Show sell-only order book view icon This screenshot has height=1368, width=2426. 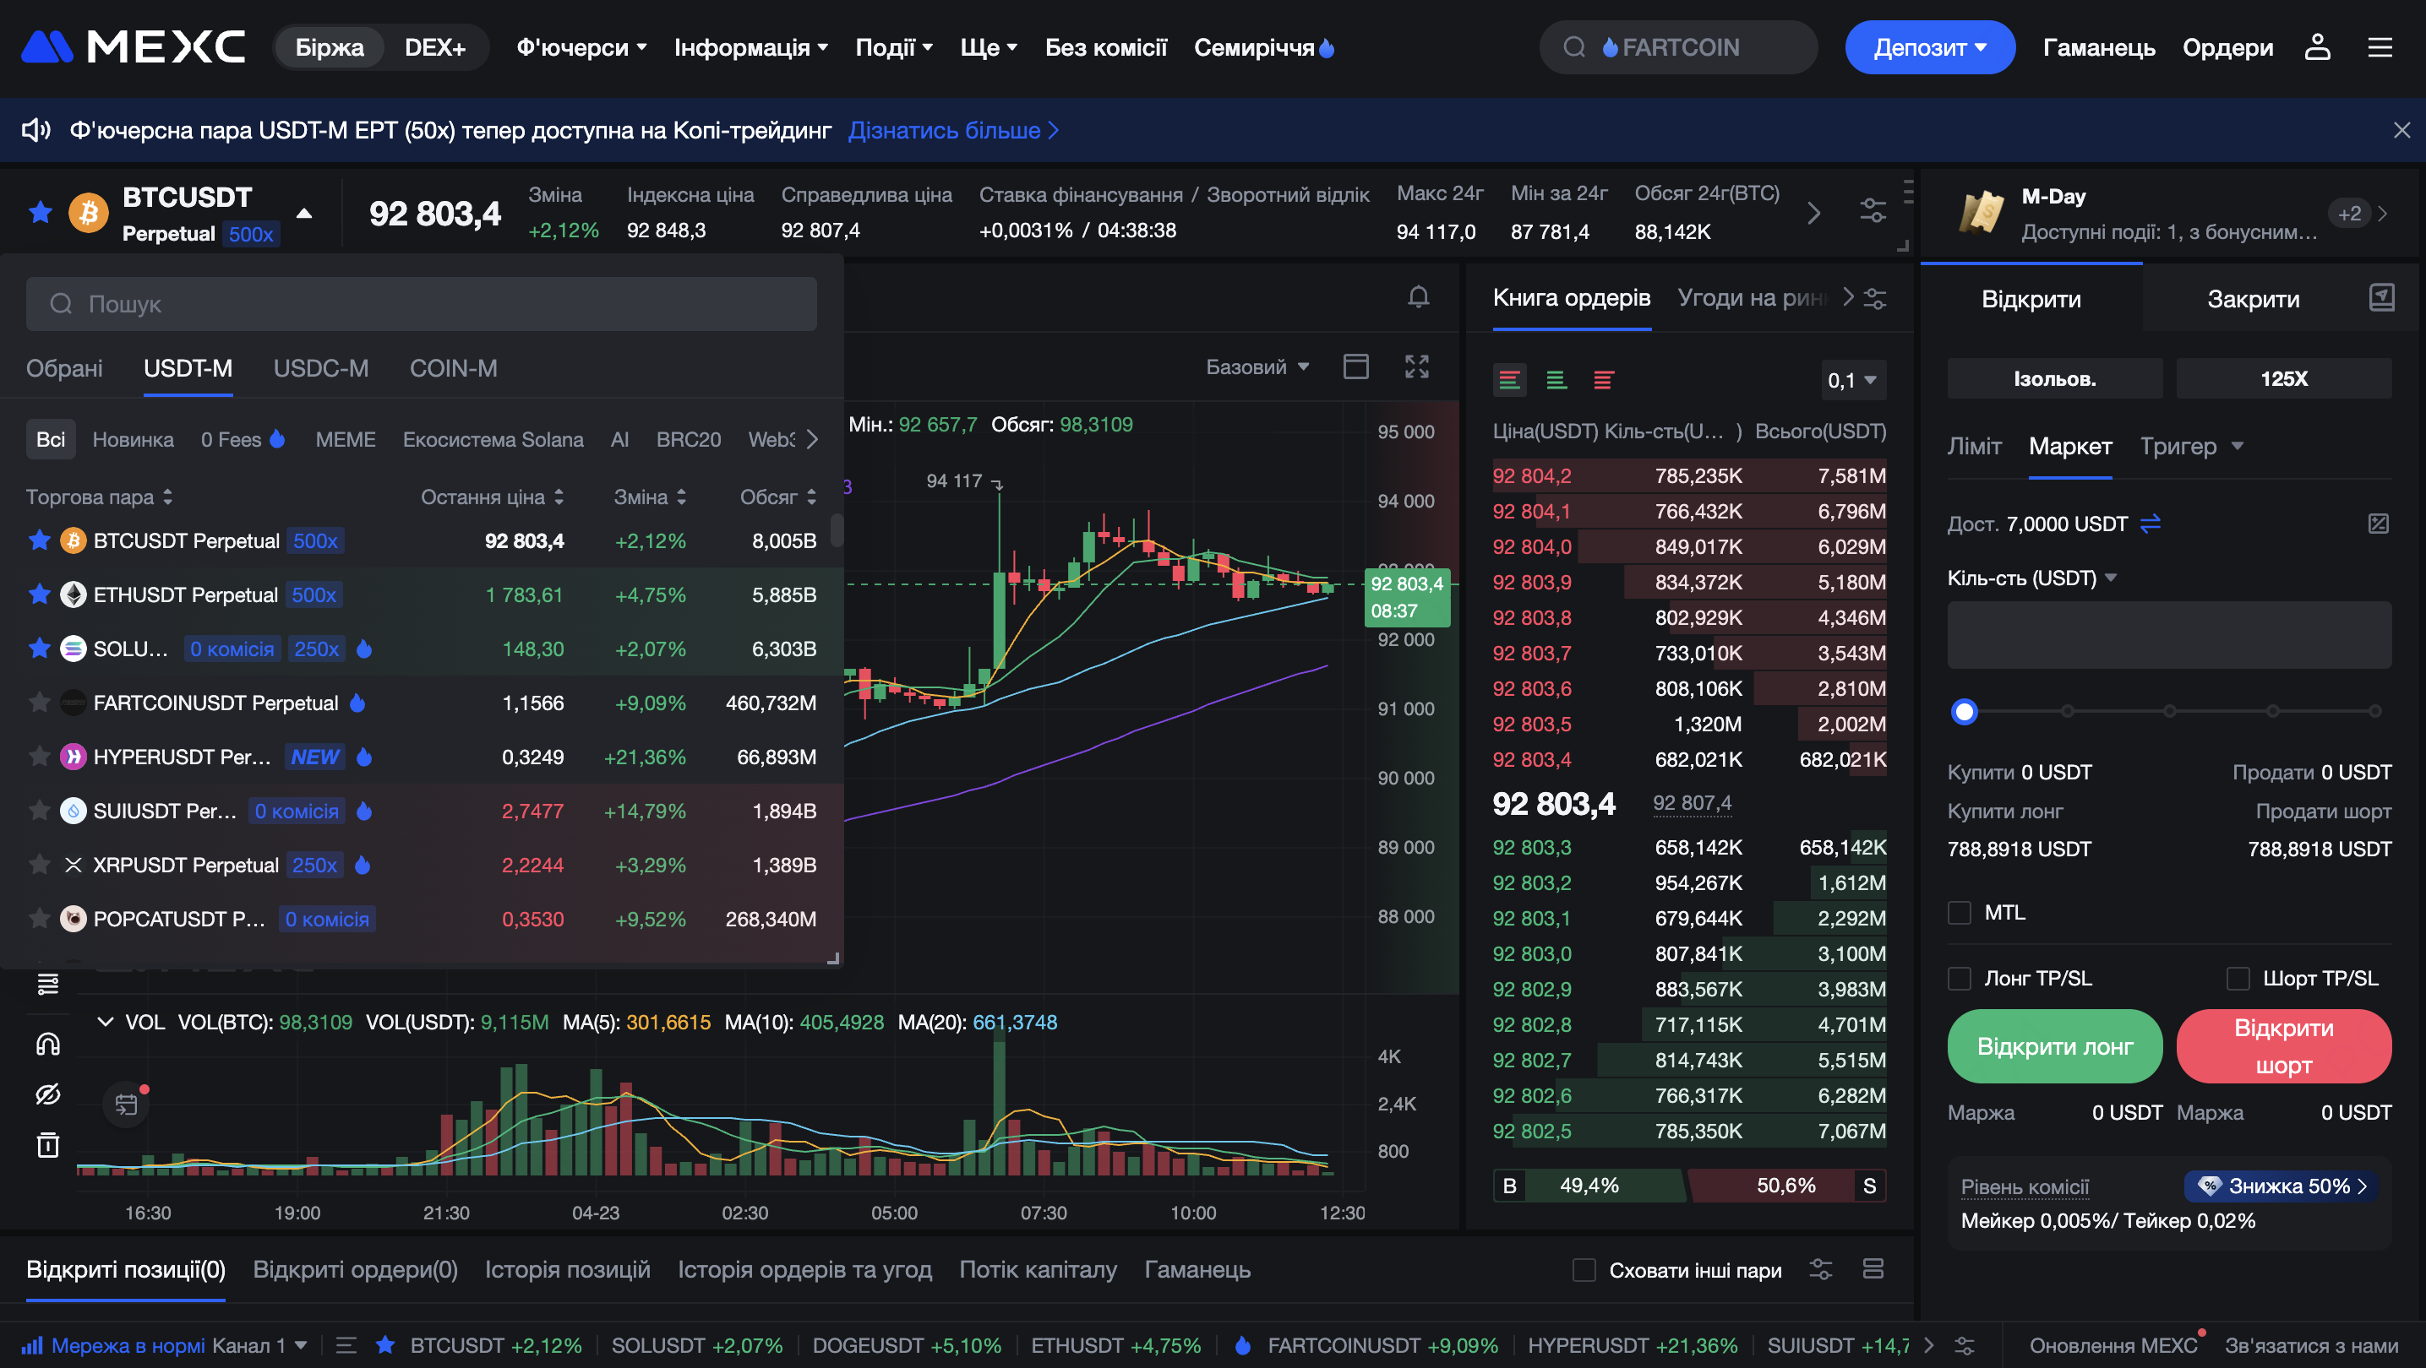(x=1603, y=380)
